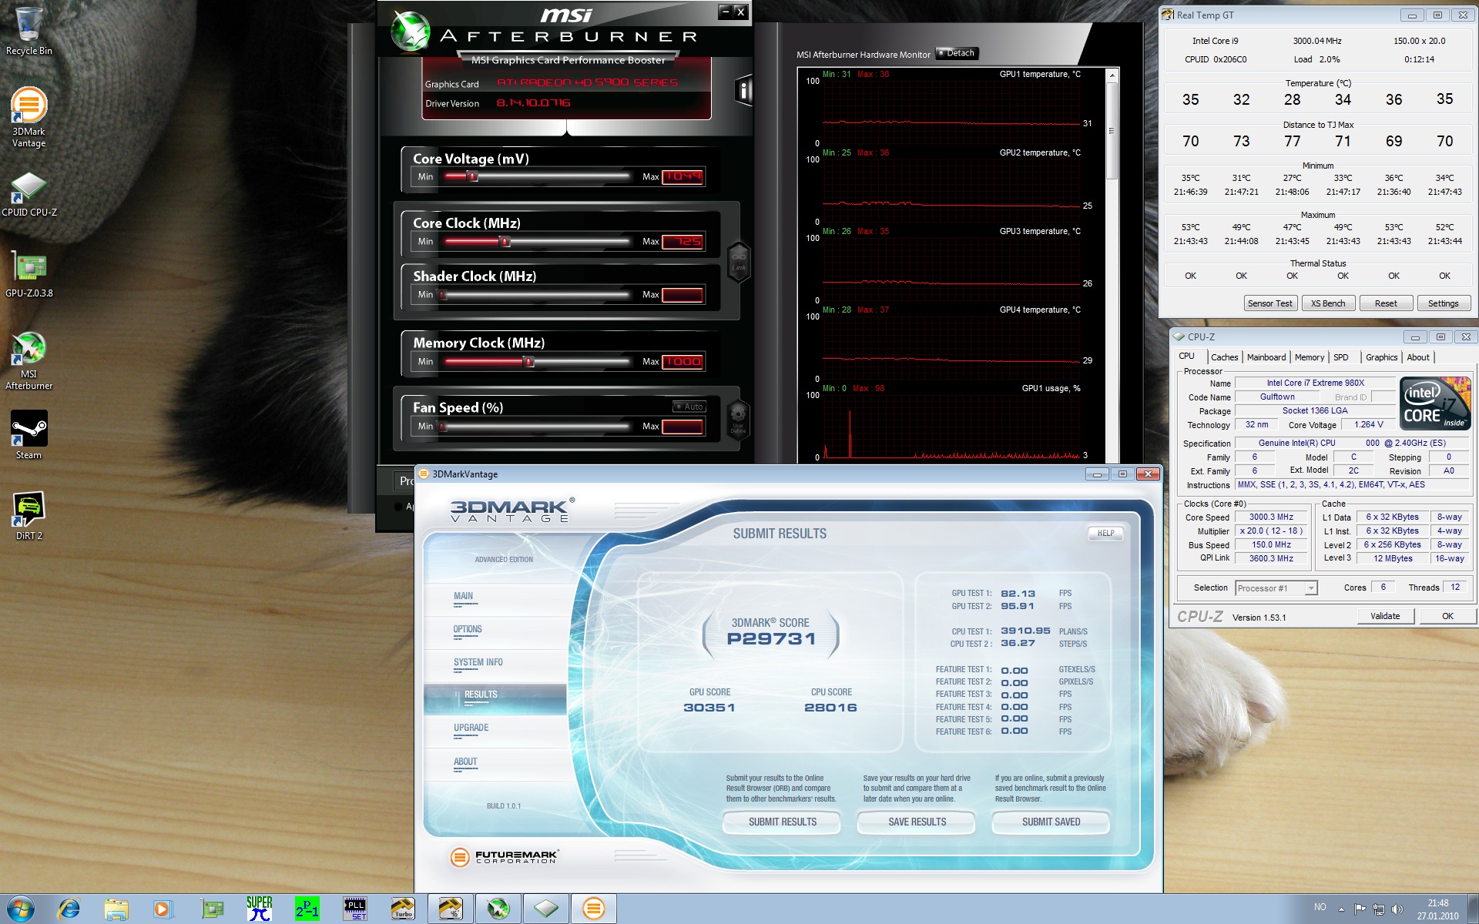
Task: Click the GPU-Z graphics card taskbar icon
Action: [212, 909]
